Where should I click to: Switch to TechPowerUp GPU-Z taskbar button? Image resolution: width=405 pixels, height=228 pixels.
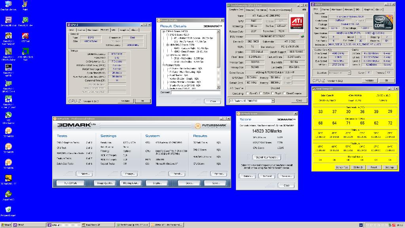click(x=132, y=225)
